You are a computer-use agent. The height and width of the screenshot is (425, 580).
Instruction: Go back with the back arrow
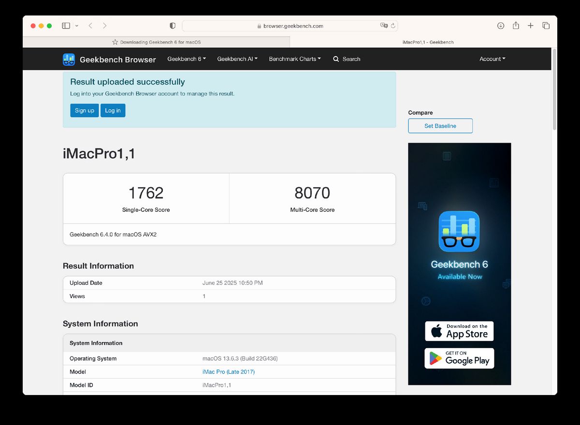pyautogui.click(x=90, y=26)
